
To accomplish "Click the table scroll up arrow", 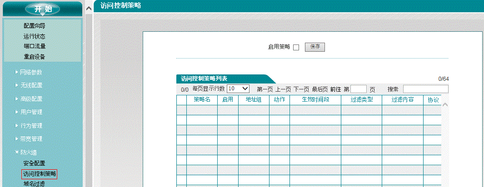I will pos(445,105).
